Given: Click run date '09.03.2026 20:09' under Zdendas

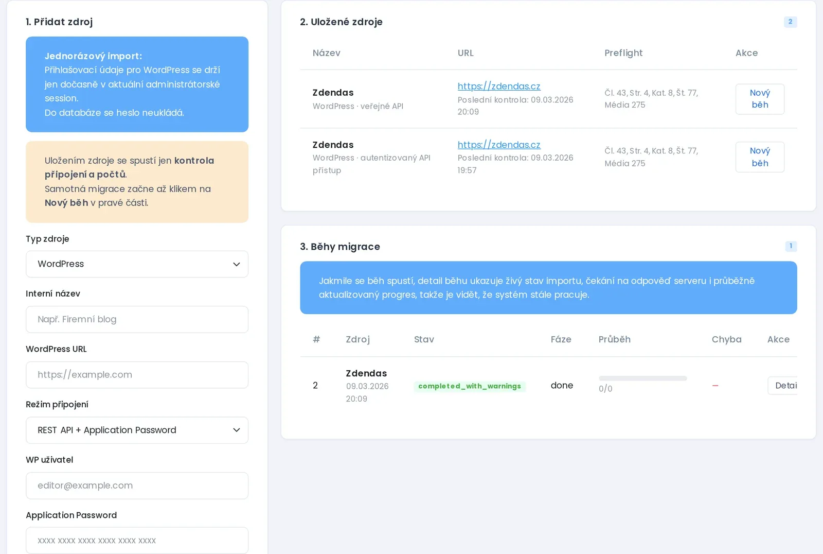Looking at the screenshot, I should pyautogui.click(x=367, y=392).
